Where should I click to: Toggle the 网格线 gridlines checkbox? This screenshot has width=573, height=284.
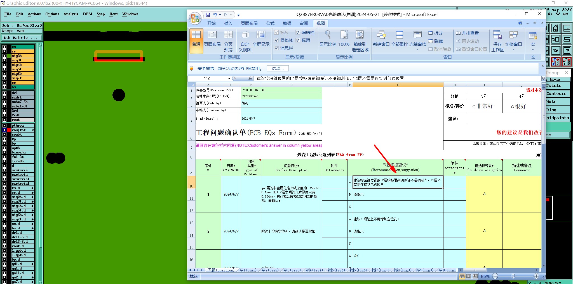coord(276,40)
